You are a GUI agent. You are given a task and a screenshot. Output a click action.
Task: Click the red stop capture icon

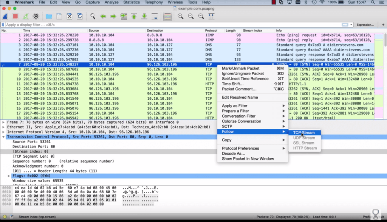click(15, 16)
